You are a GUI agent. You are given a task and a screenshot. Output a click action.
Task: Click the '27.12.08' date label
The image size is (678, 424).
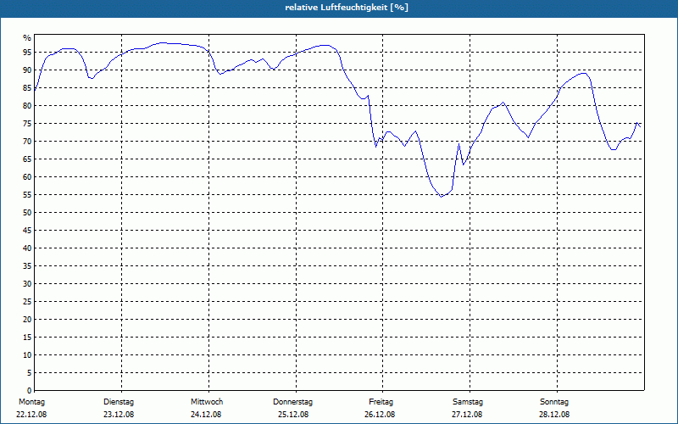point(468,415)
